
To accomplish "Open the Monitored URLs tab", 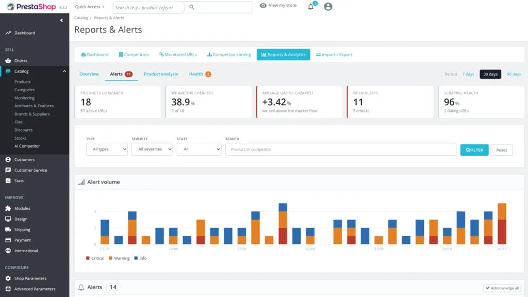I will pos(178,55).
